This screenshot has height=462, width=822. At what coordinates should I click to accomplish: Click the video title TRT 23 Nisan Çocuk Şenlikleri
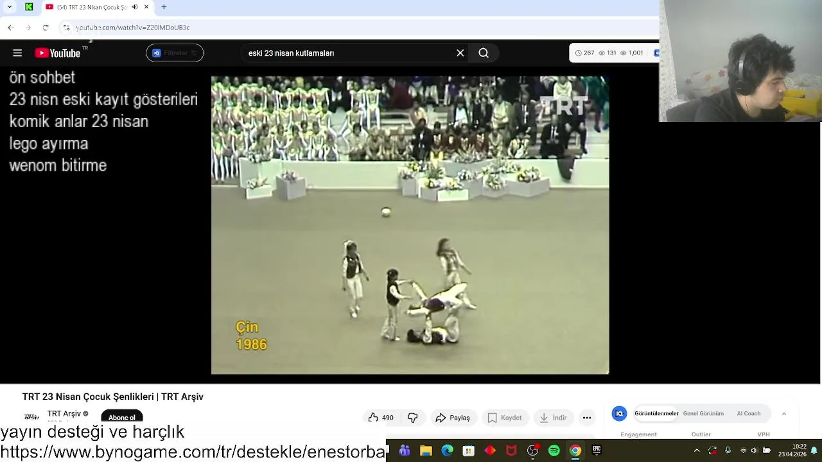point(113,397)
